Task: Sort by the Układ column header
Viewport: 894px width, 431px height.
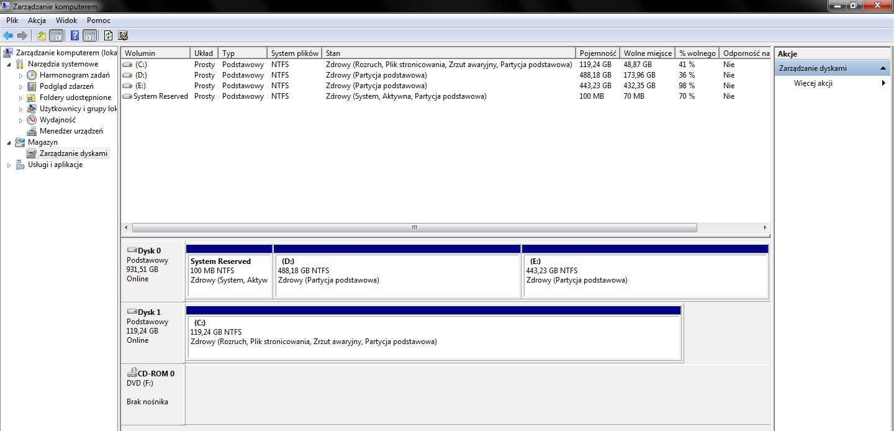Action: (205, 53)
